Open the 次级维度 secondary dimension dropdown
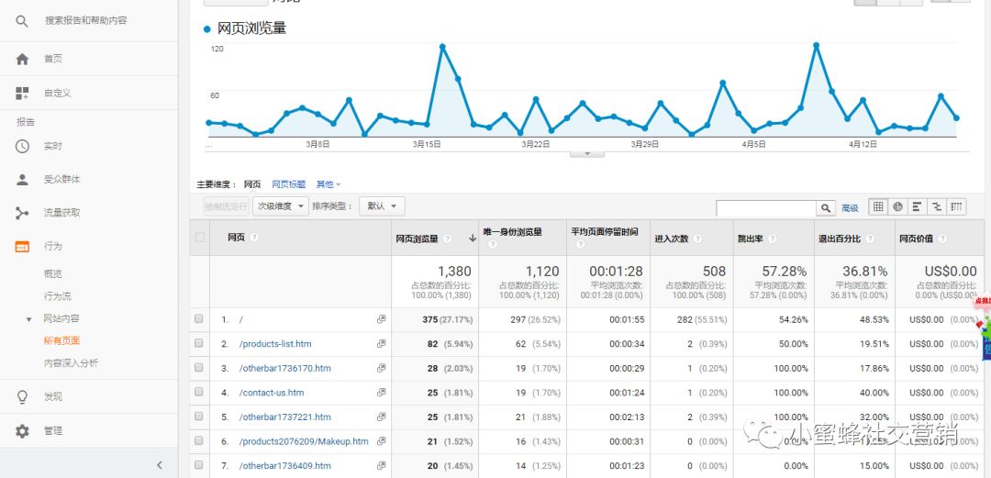This screenshot has width=991, height=478. point(281,206)
